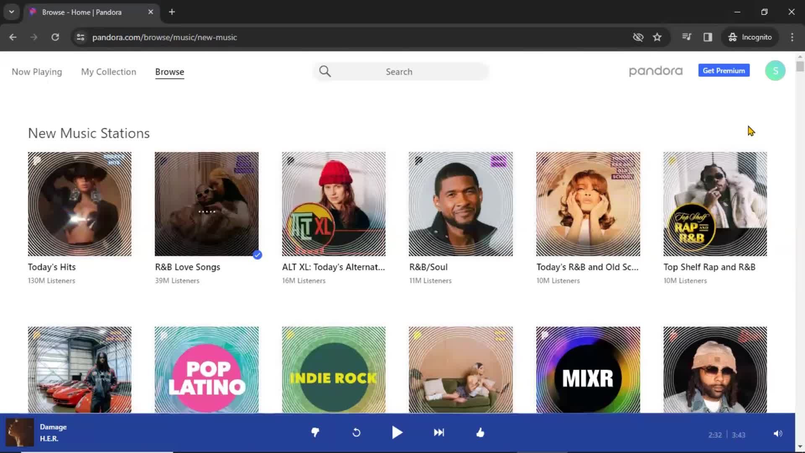805x453 pixels.
Task: Click the address bar URL
Action: [164, 37]
